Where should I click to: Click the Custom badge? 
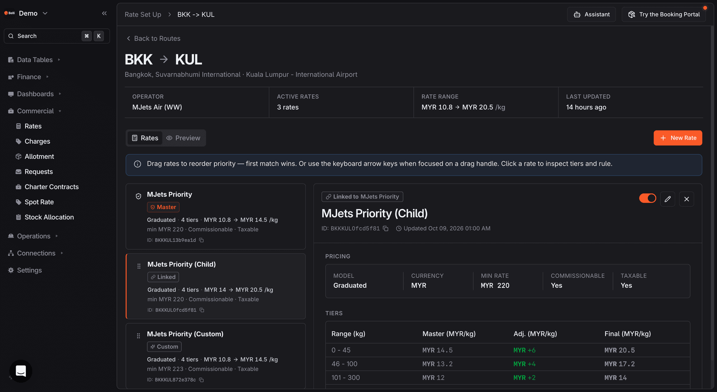164,346
